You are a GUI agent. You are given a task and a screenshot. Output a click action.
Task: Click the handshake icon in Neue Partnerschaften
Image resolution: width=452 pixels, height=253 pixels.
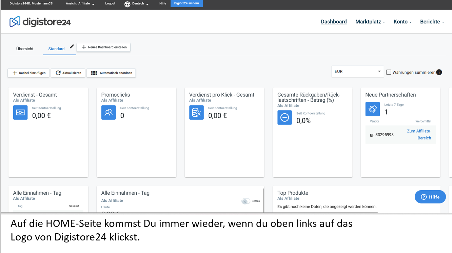372,109
